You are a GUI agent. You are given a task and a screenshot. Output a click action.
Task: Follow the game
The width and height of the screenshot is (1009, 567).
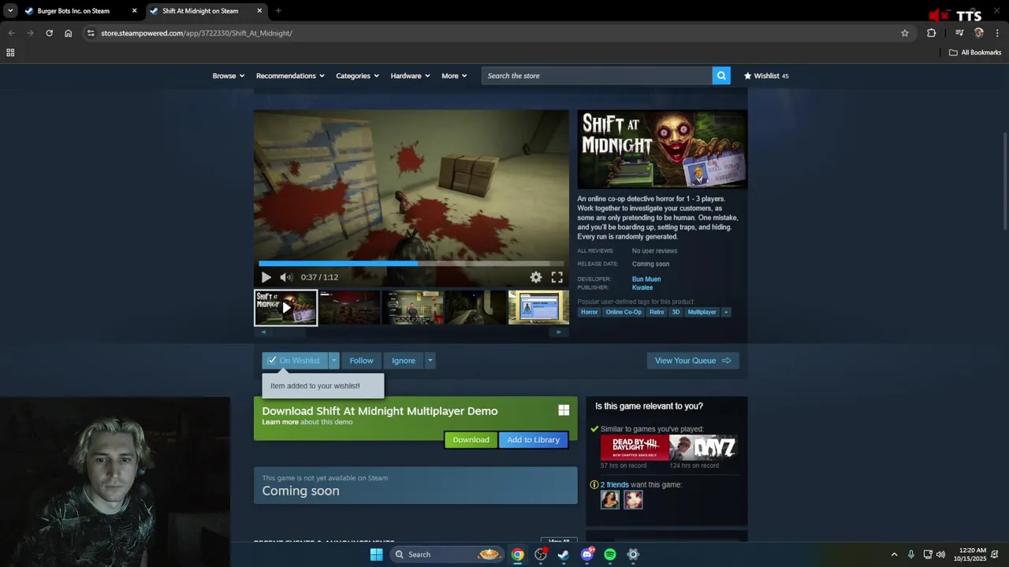(361, 361)
